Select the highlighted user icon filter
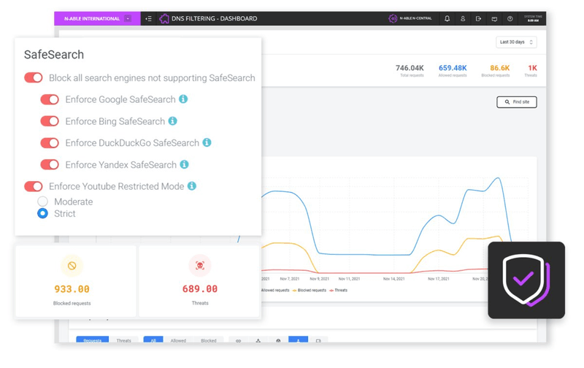 [298, 340]
